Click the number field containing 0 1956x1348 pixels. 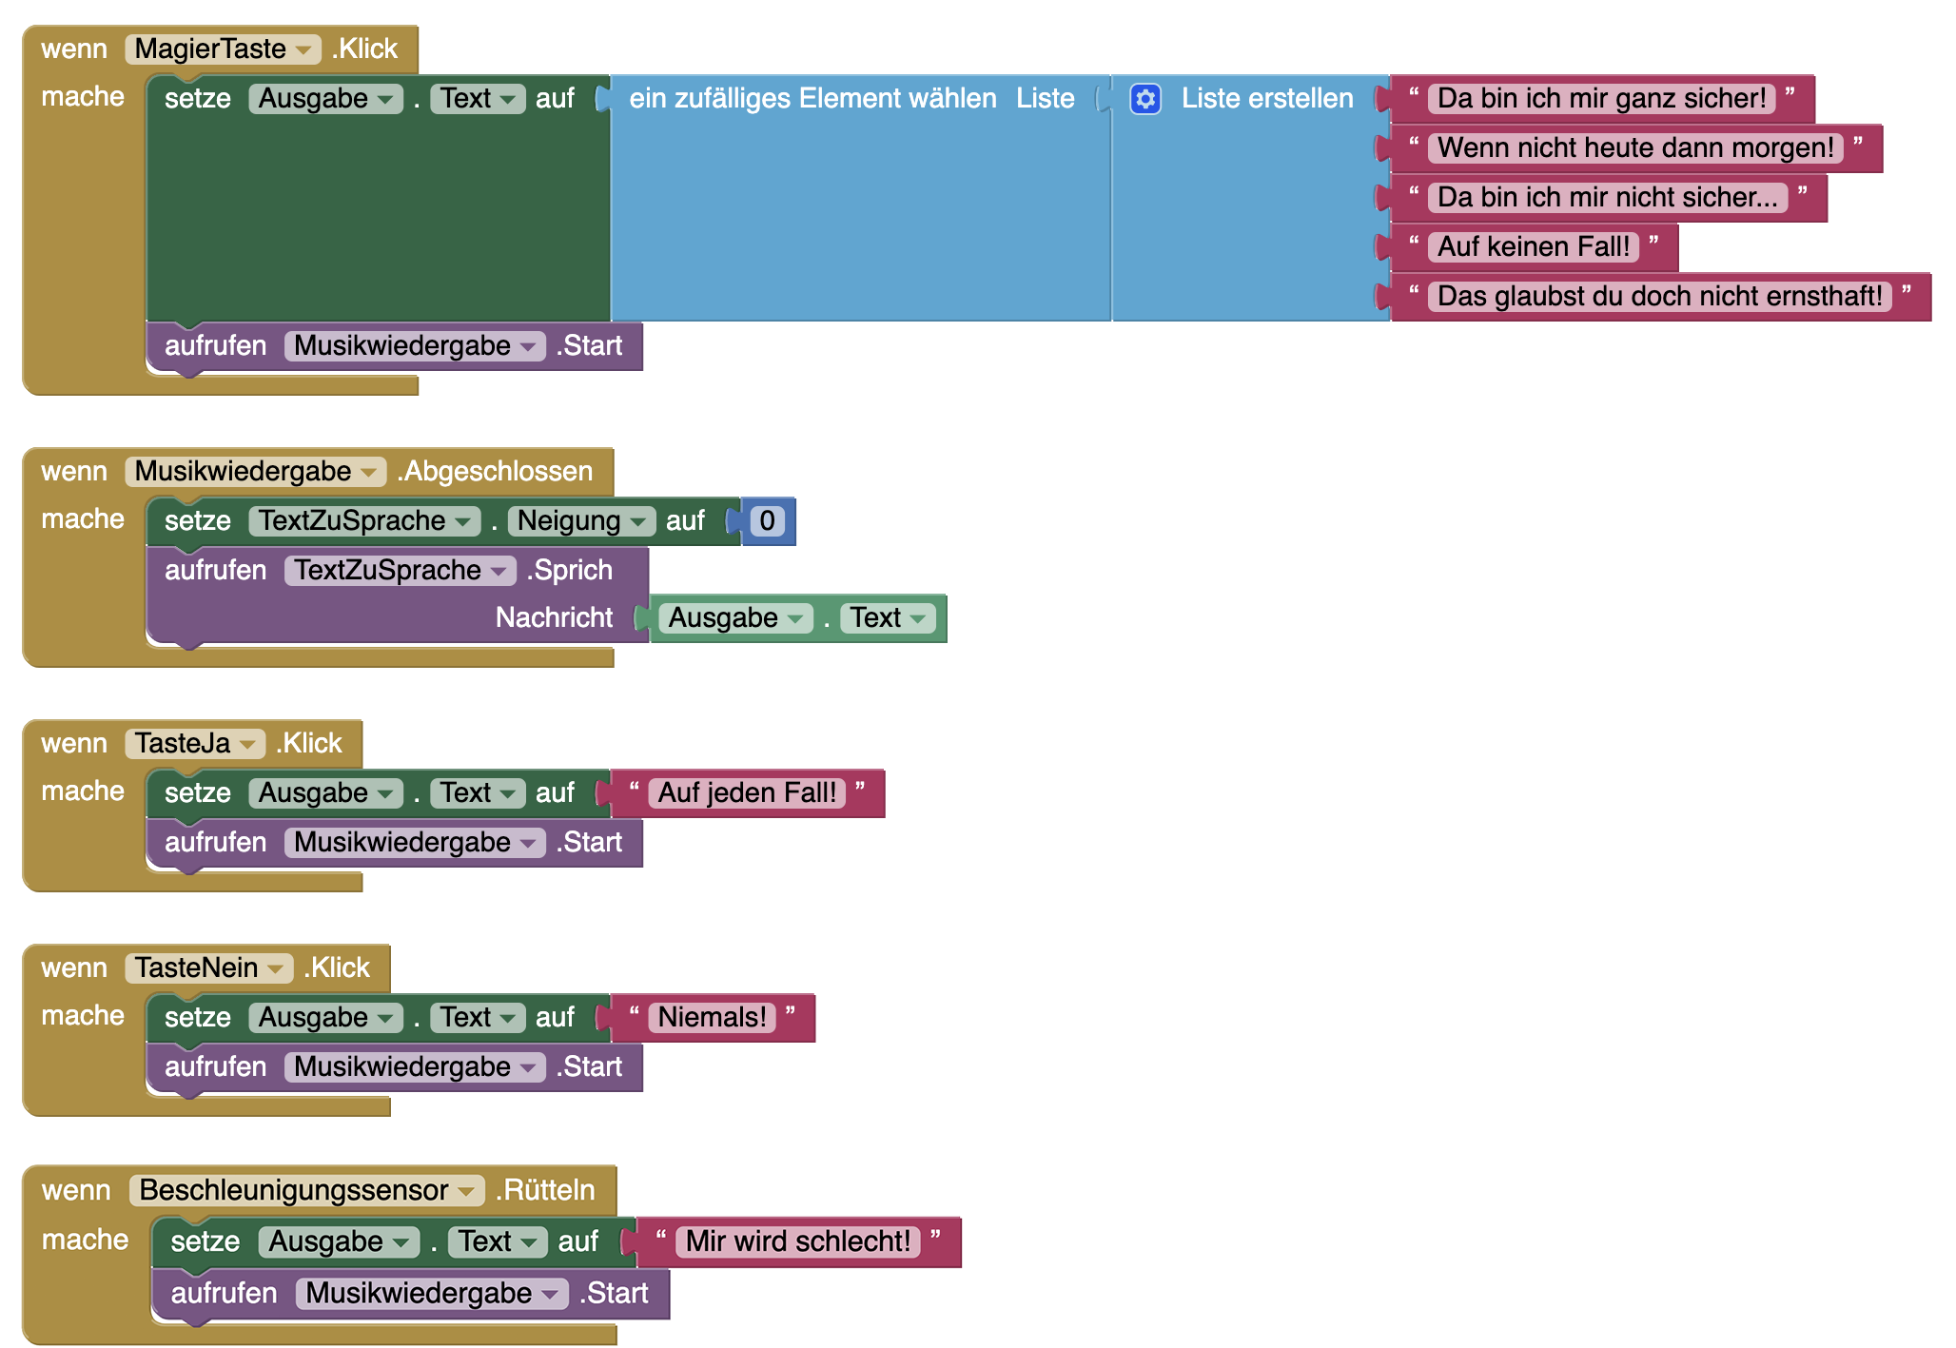(767, 521)
